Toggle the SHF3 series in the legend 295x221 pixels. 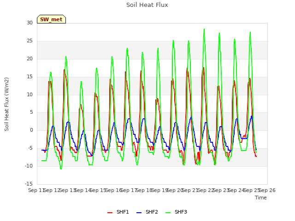pyautogui.click(x=176, y=212)
